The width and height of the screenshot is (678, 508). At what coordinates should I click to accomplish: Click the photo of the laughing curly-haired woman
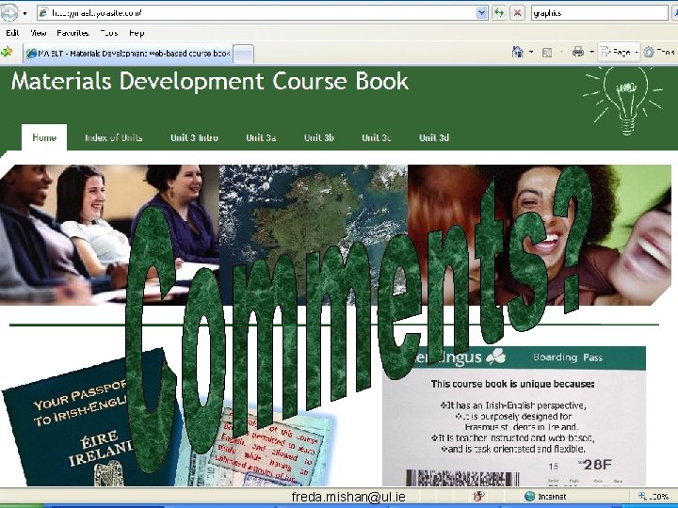(x=540, y=234)
